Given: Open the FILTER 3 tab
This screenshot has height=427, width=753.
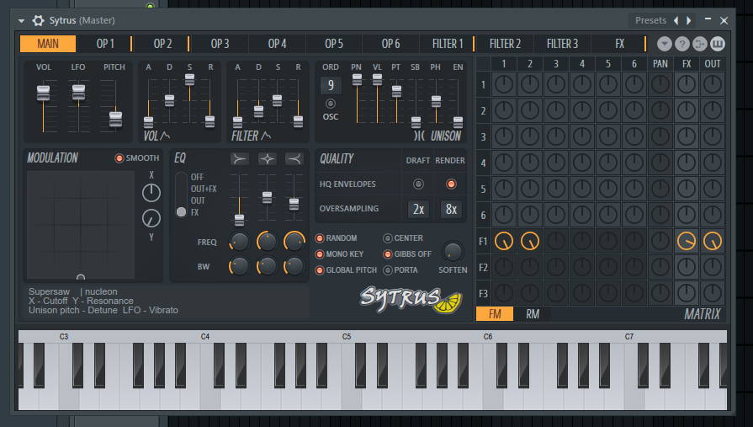Looking at the screenshot, I should (562, 44).
